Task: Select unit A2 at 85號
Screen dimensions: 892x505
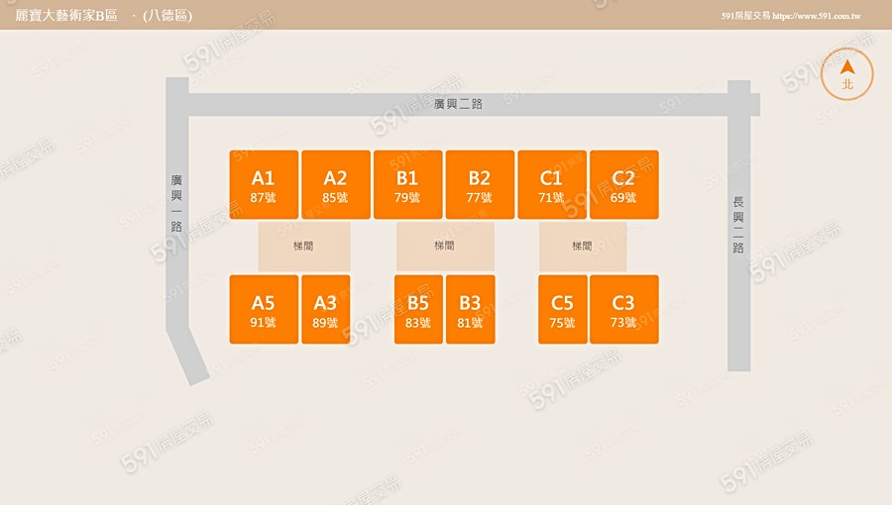Action: (336, 185)
